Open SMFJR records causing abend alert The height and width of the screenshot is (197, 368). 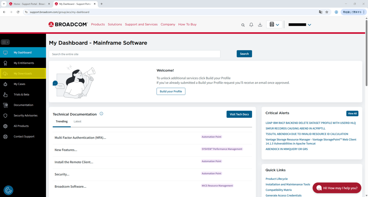(296, 129)
